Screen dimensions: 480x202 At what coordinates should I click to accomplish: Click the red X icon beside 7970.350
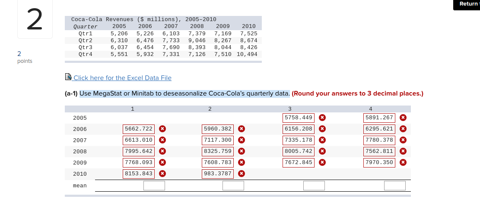pos(403,162)
